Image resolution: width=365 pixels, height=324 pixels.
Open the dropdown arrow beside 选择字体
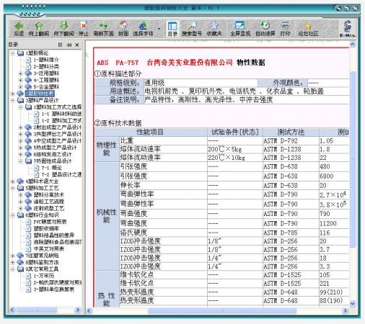159,29
